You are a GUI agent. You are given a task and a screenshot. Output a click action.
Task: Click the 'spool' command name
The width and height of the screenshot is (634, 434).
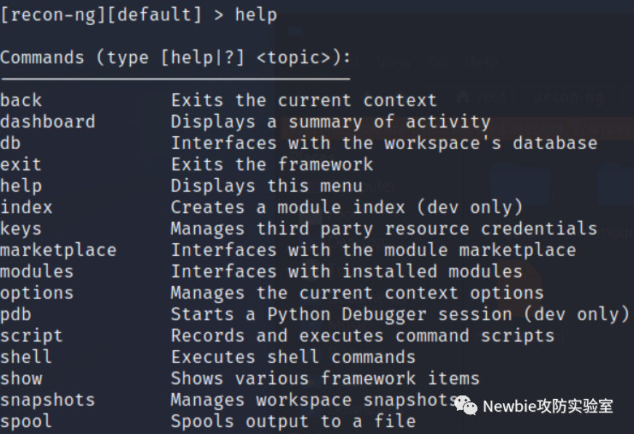coord(27,421)
